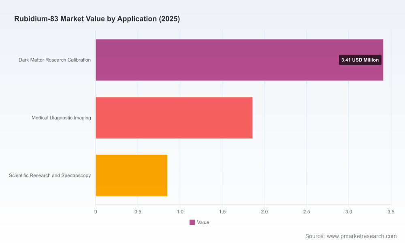
Task: Click the '1.0' x-axis tick label
Action: (180, 212)
